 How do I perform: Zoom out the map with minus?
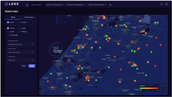pyautogui.click(x=163, y=90)
